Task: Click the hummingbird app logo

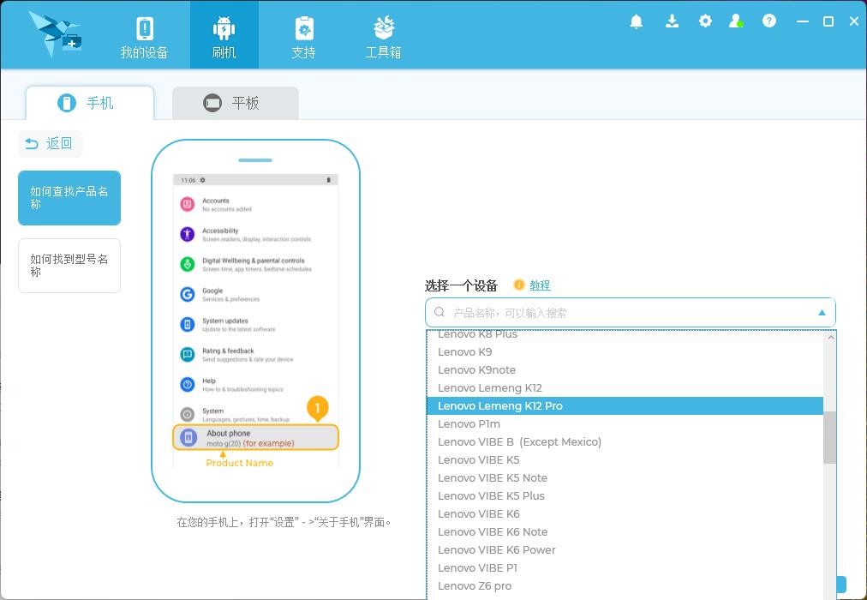Action: pos(56,34)
